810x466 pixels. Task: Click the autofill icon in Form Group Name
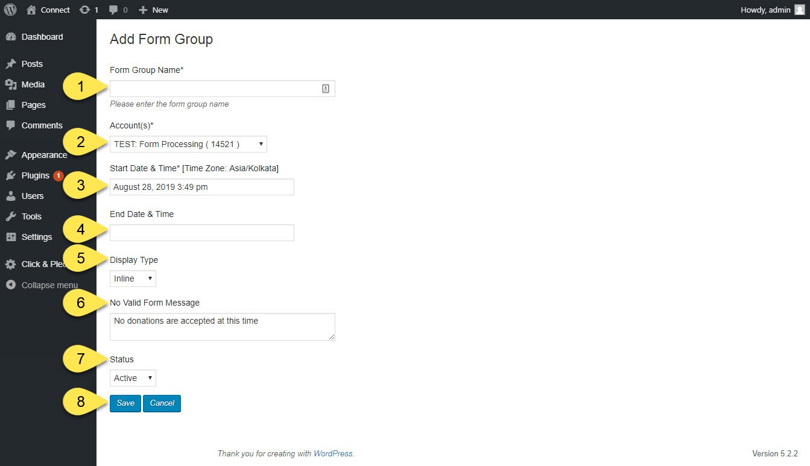click(326, 89)
